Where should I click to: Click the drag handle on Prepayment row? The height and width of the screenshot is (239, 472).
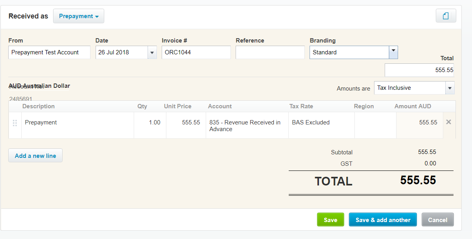click(x=15, y=123)
